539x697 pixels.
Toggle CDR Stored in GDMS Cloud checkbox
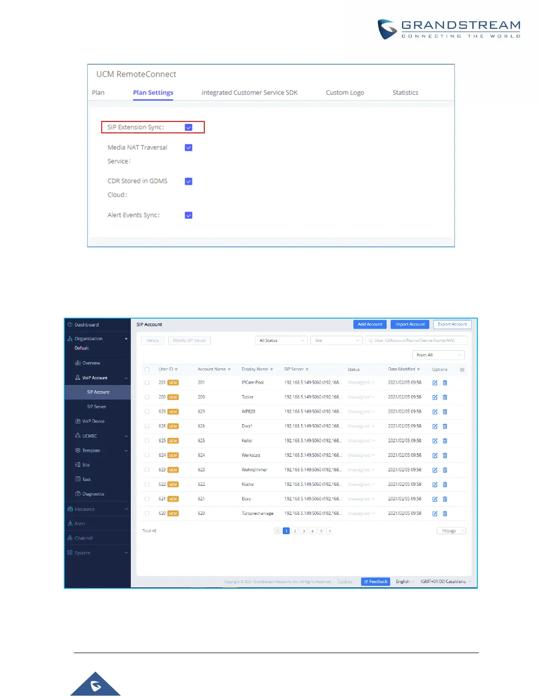(x=188, y=181)
